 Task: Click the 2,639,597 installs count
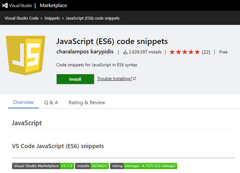click(145, 52)
